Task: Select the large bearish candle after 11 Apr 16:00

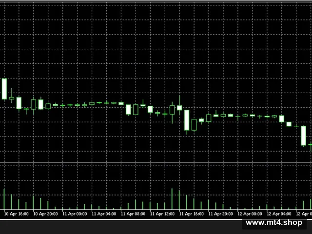Action: [x=187, y=120]
